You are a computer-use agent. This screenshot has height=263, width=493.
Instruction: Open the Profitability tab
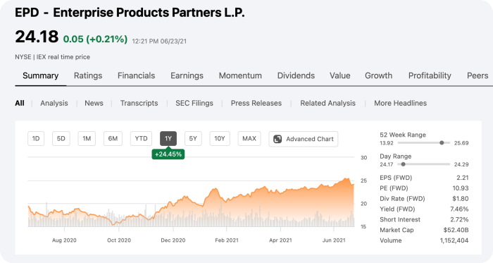pos(430,75)
